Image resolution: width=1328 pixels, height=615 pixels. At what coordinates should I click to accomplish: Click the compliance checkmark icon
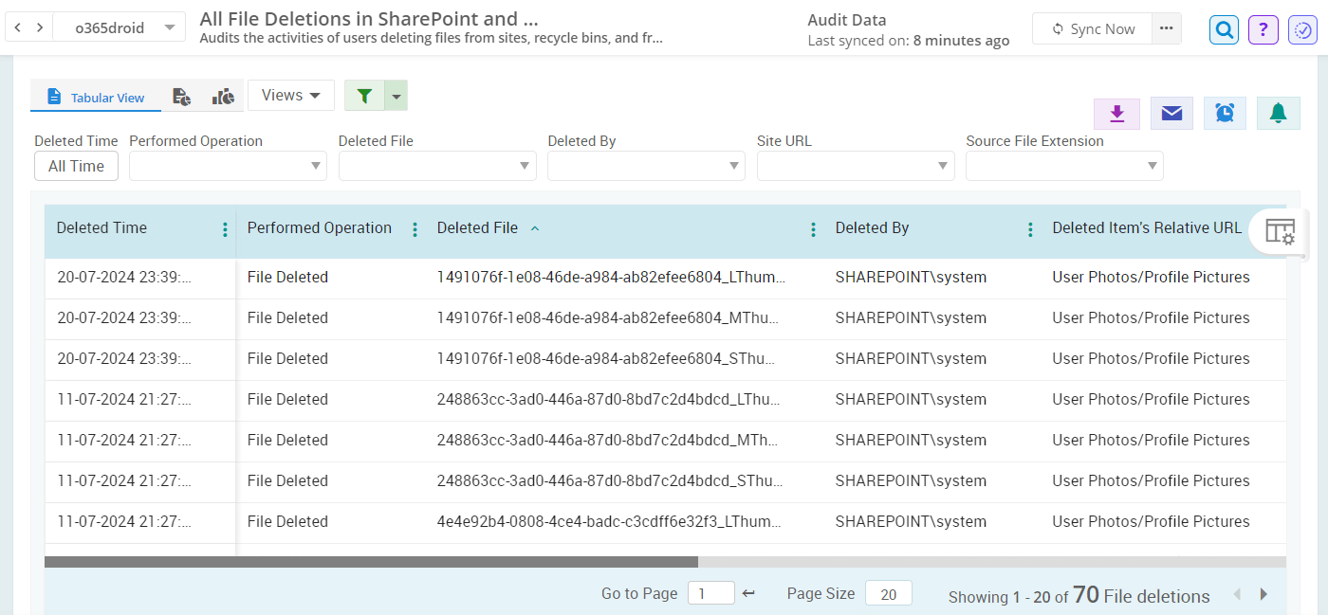1301,29
